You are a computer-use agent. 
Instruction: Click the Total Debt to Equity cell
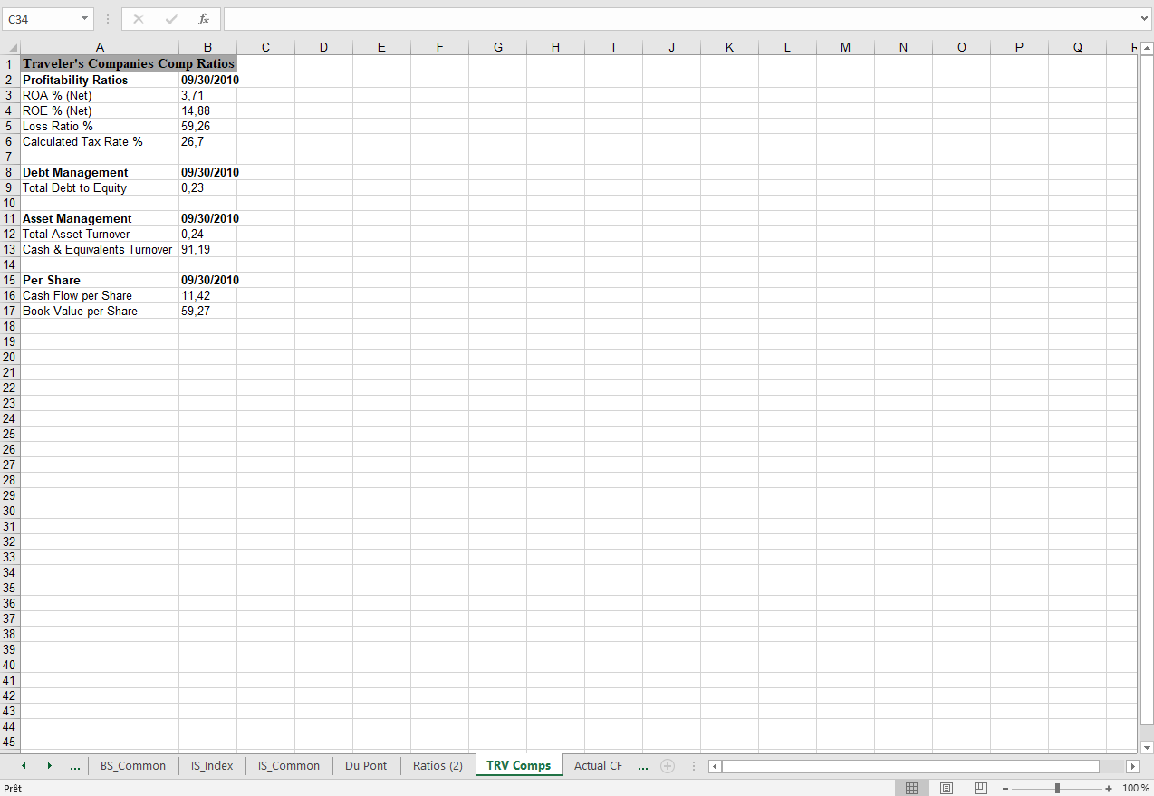(x=100, y=187)
